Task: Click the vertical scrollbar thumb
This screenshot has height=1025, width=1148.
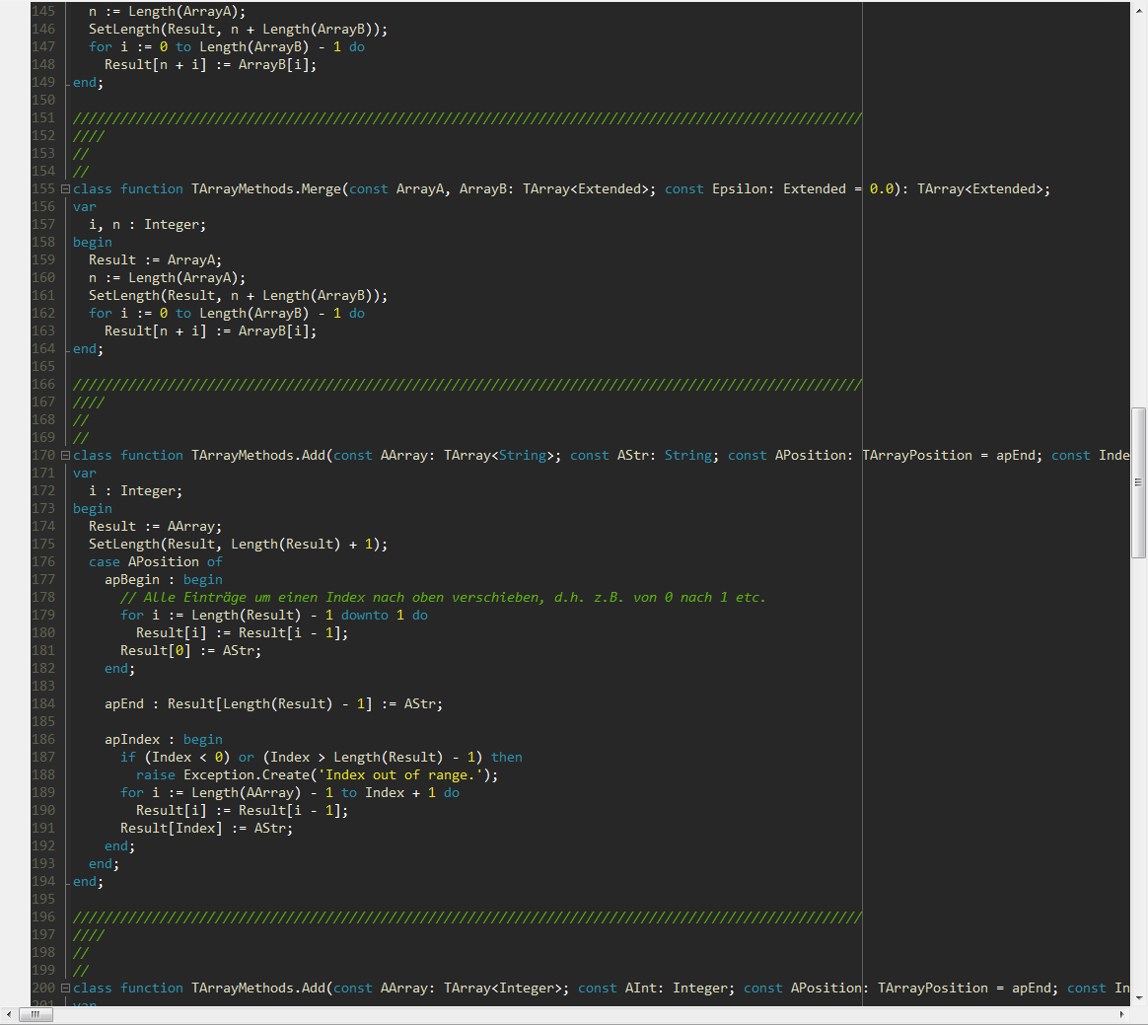Action: [1139, 483]
